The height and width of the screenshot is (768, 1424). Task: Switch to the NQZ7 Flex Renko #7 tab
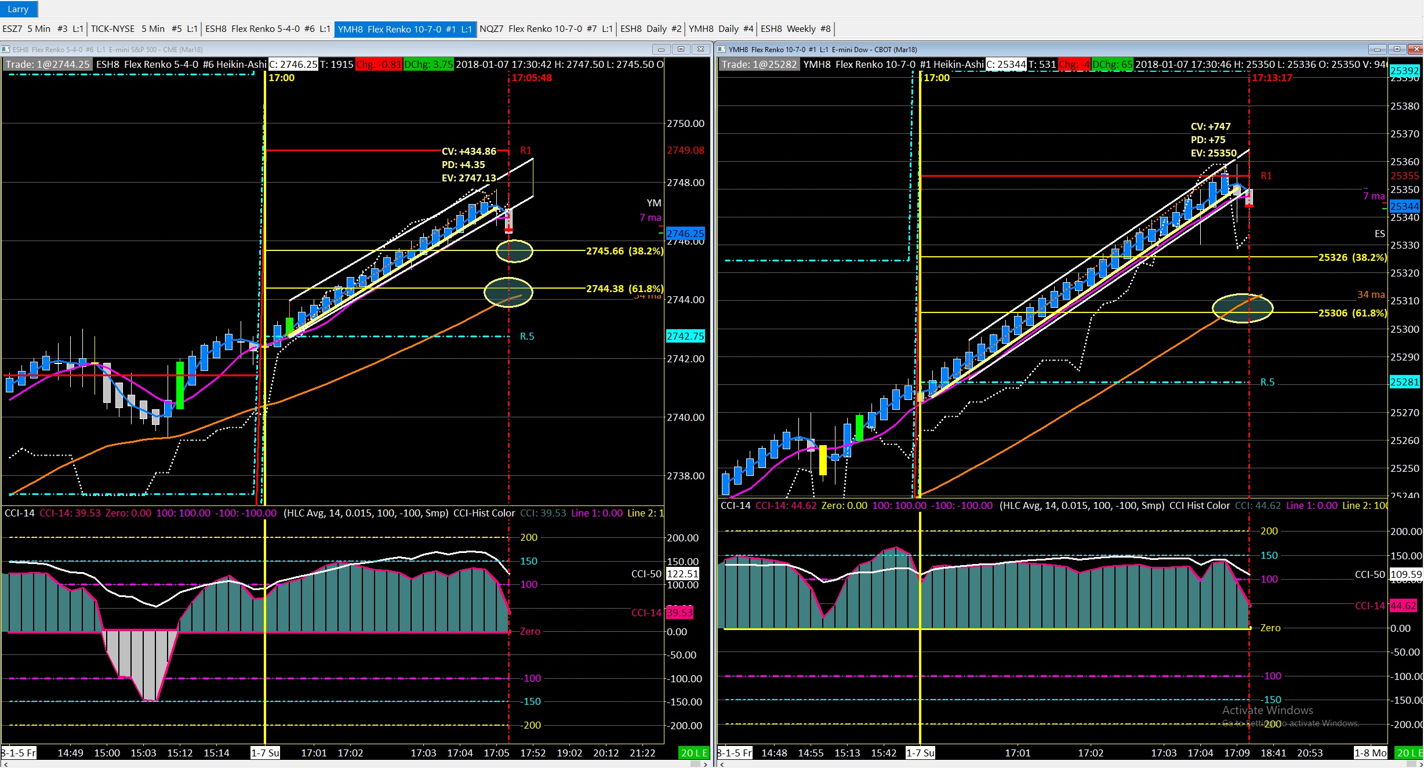[x=546, y=29]
